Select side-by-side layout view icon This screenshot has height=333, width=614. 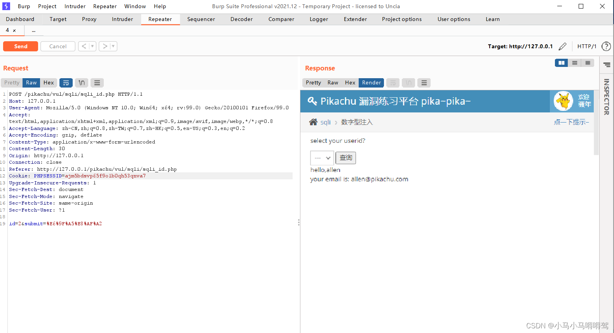point(561,63)
